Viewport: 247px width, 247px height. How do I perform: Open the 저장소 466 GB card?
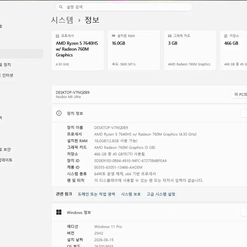point(233,50)
